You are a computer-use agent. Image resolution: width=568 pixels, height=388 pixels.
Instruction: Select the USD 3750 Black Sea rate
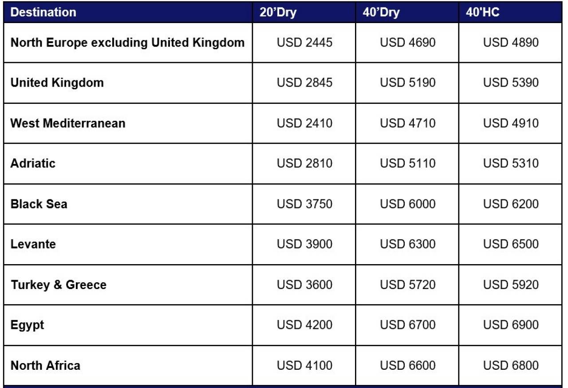click(304, 204)
